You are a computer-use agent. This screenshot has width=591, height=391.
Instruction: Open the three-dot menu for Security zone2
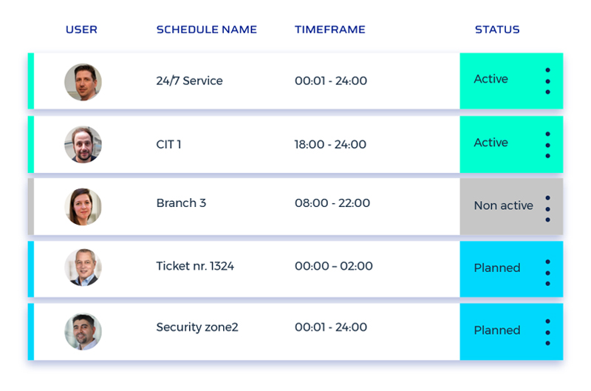[x=547, y=332]
